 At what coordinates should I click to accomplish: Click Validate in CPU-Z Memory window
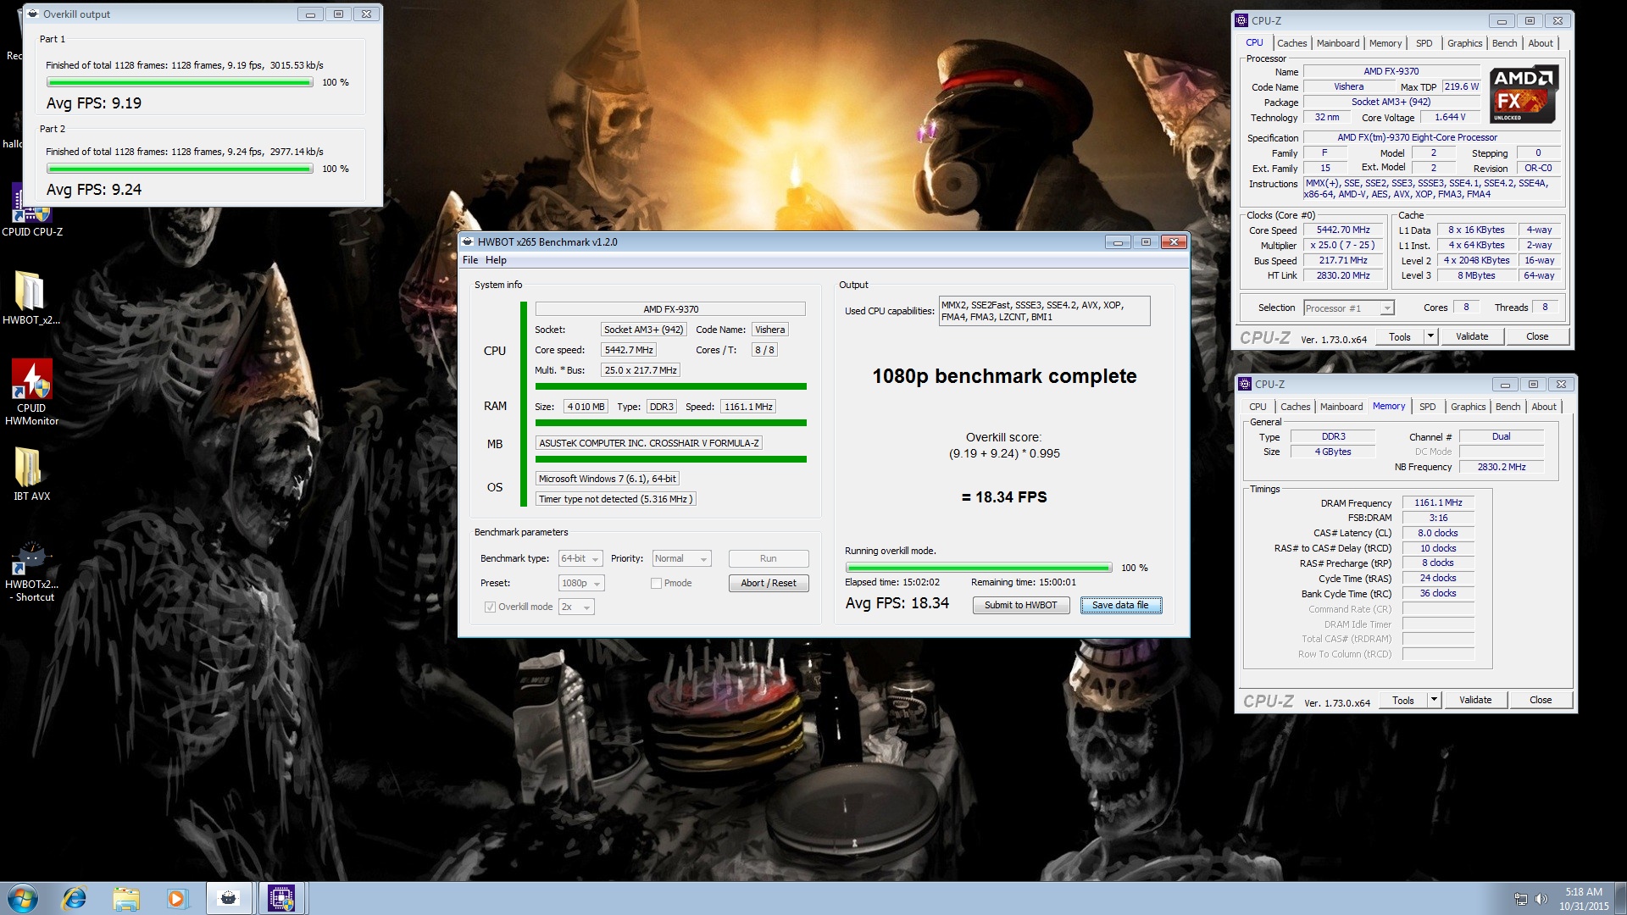coord(1475,701)
